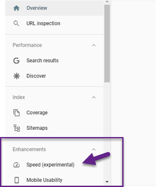159x187 pixels.
Task: Click the URL inspection magnifier icon
Action: tap(16, 23)
